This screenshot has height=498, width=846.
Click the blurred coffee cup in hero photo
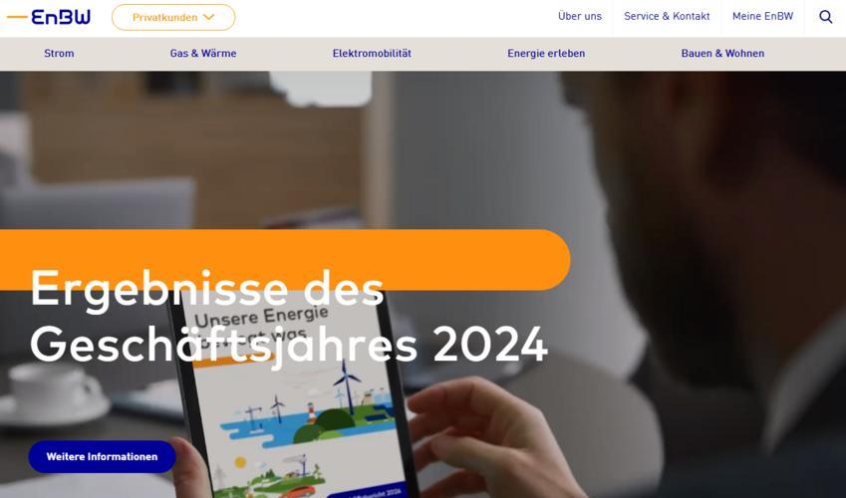point(53,392)
